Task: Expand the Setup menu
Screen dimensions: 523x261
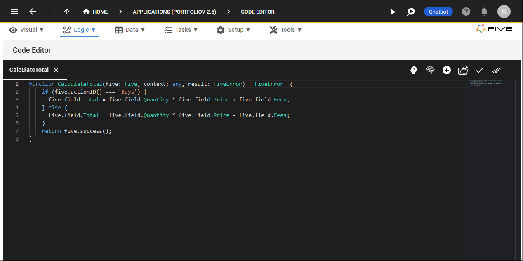Action: [x=233, y=30]
